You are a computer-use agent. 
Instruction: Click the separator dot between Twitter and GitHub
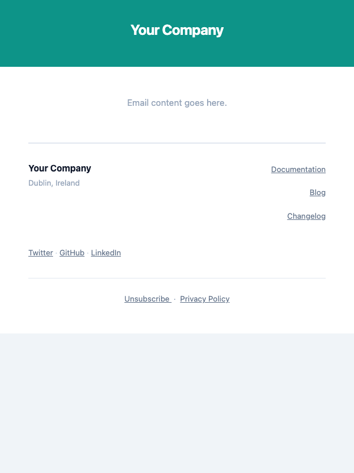55,252
